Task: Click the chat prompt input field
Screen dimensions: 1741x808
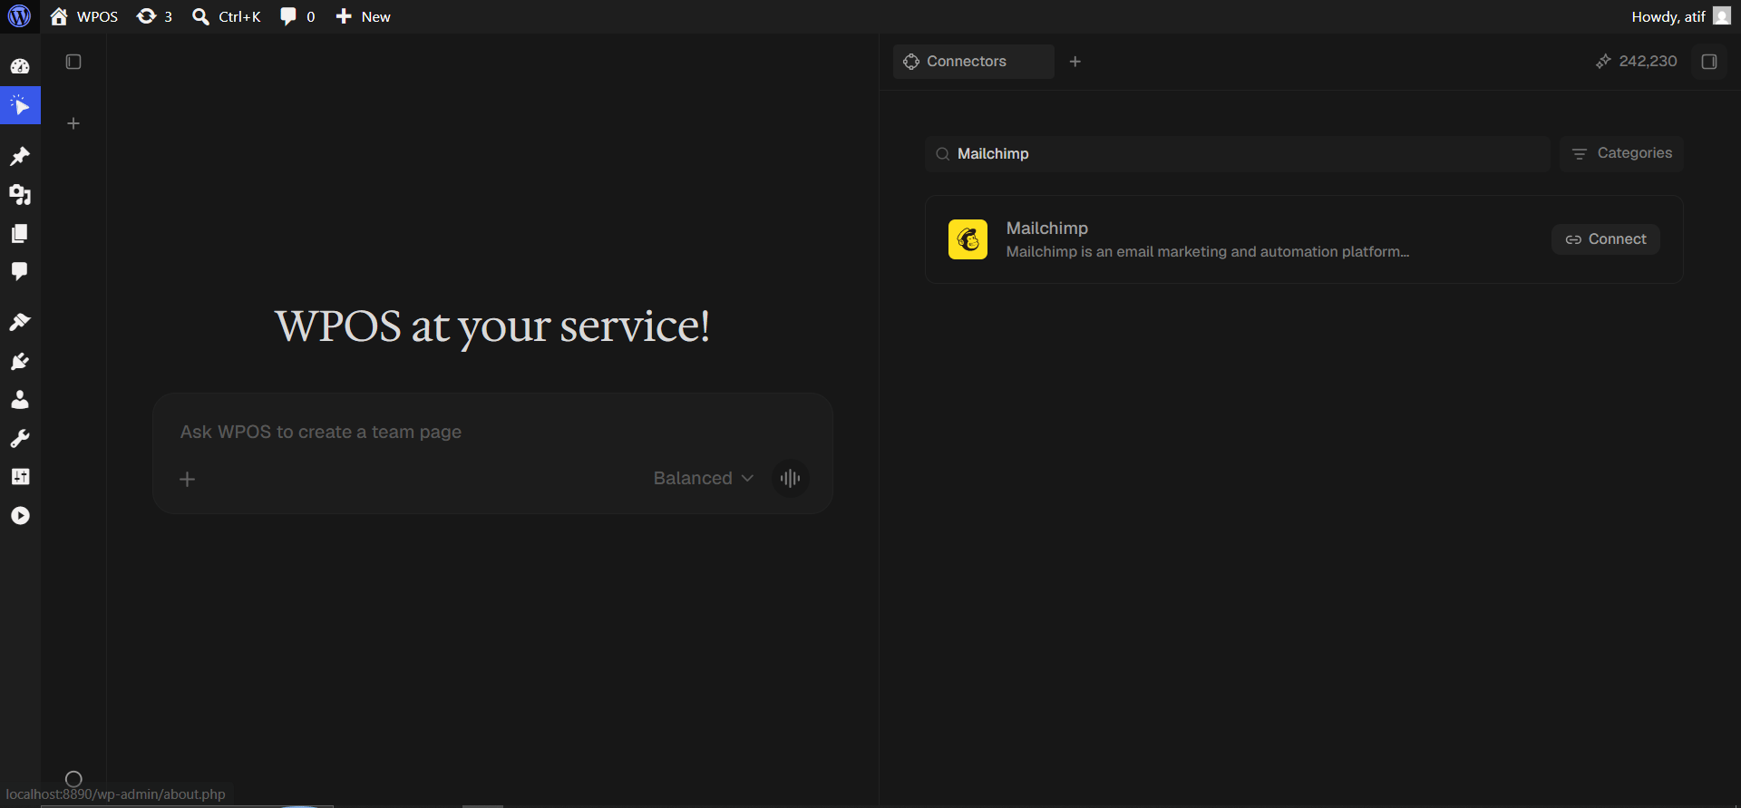Action: tap(492, 432)
